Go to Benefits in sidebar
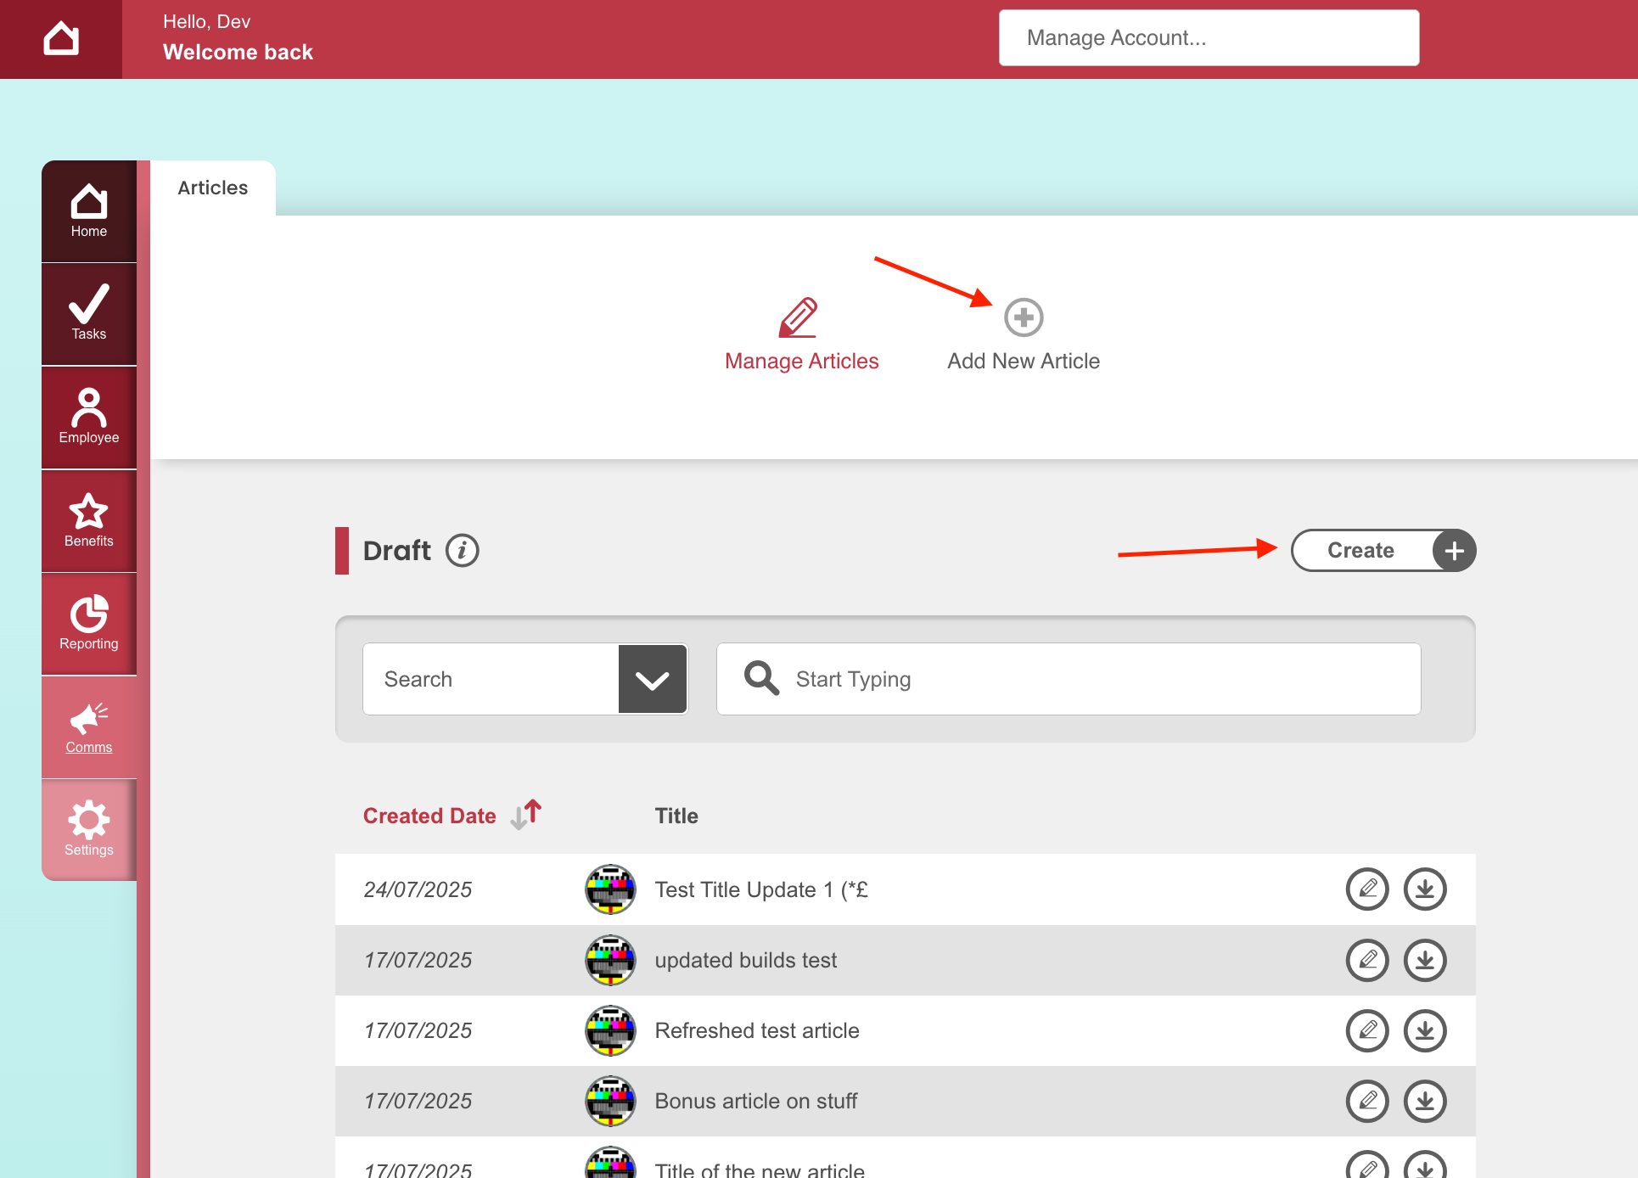This screenshot has width=1638, height=1178. tap(89, 520)
